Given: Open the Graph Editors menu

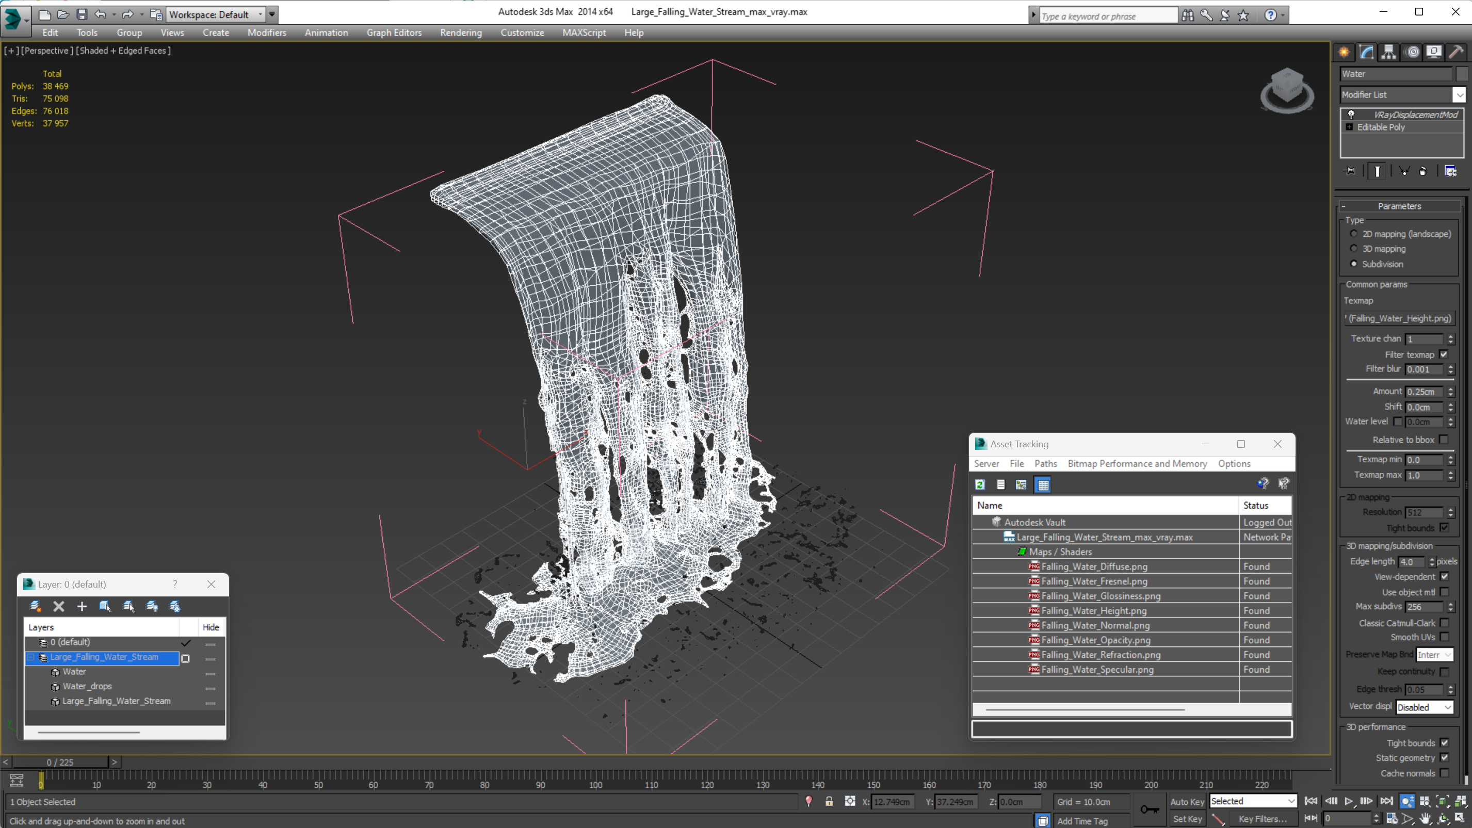Looking at the screenshot, I should (x=394, y=33).
